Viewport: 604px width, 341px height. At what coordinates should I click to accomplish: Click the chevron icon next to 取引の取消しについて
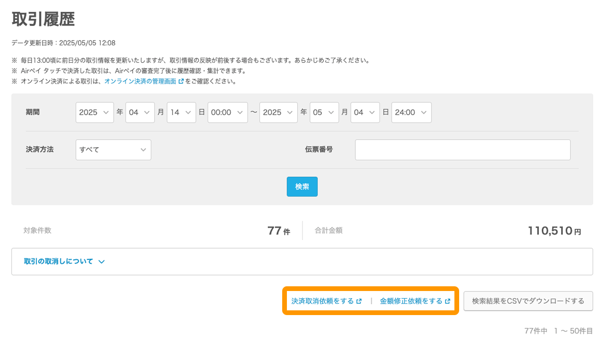pyautogui.click(x=101, y=262)
